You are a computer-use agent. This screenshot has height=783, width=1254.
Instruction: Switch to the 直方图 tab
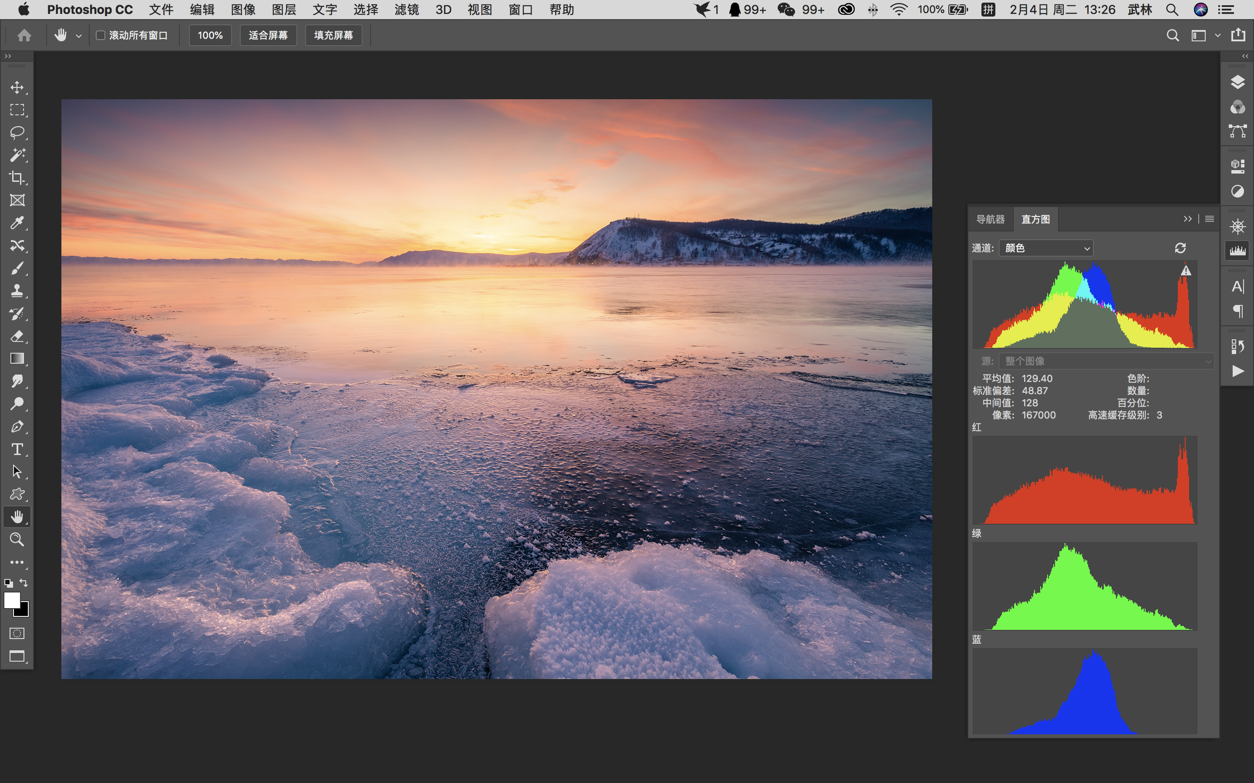coord(1035,219)
